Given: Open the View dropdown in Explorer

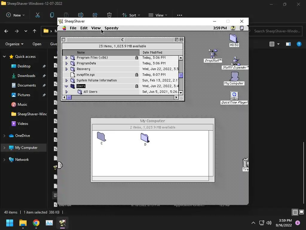Looking at the screenshot, I should [x=158, y=15].
